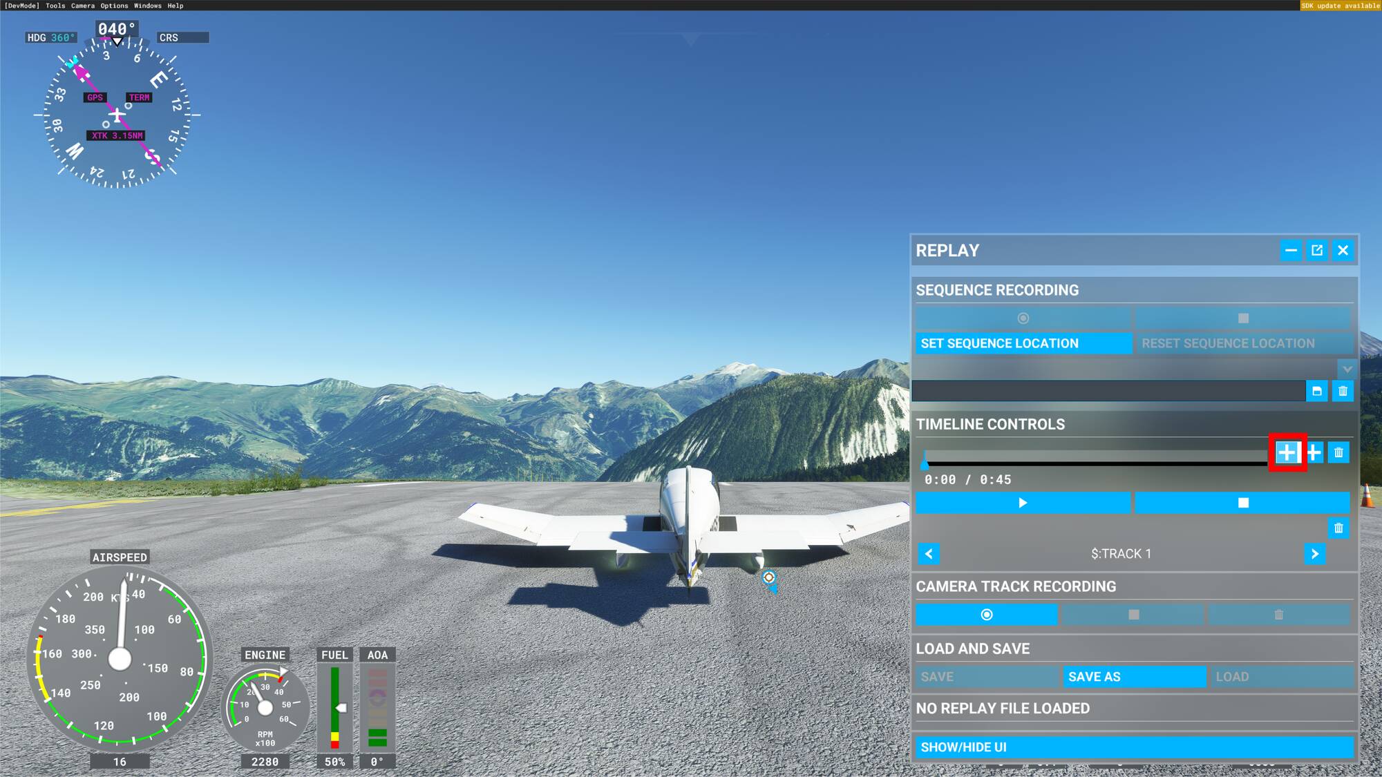Go to the next track with the right arrow
This screenshot has height=777, width=1382.
[1314, 554]
